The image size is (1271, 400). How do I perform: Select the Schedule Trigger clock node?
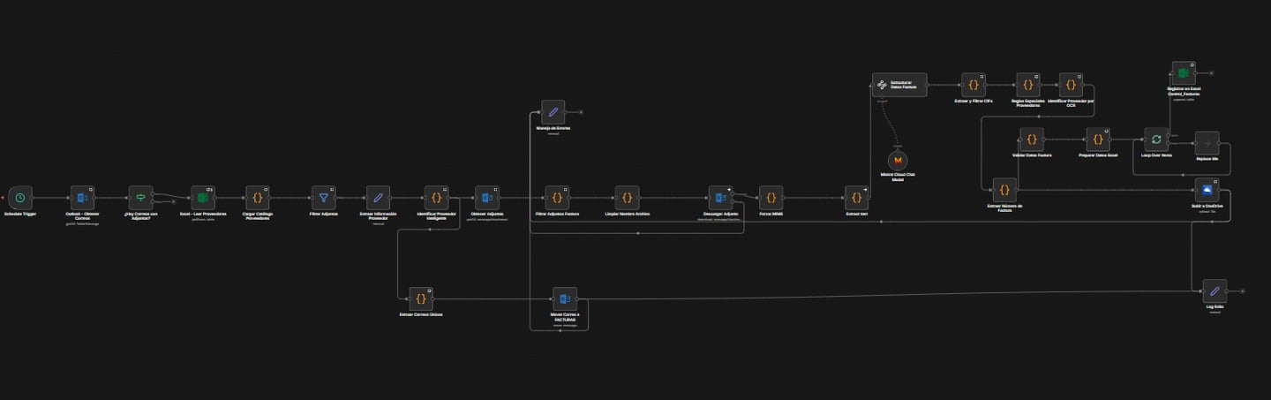[x=19, y=198]
